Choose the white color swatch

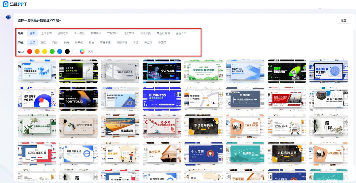click(75, 51)
